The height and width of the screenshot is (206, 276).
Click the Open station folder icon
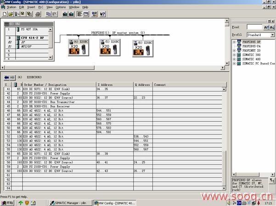(10, 14)
